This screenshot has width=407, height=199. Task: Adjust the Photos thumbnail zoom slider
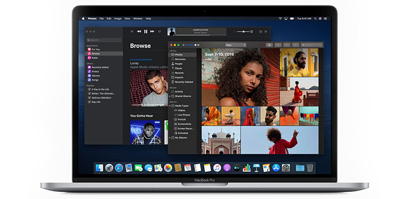click(191, 45)
